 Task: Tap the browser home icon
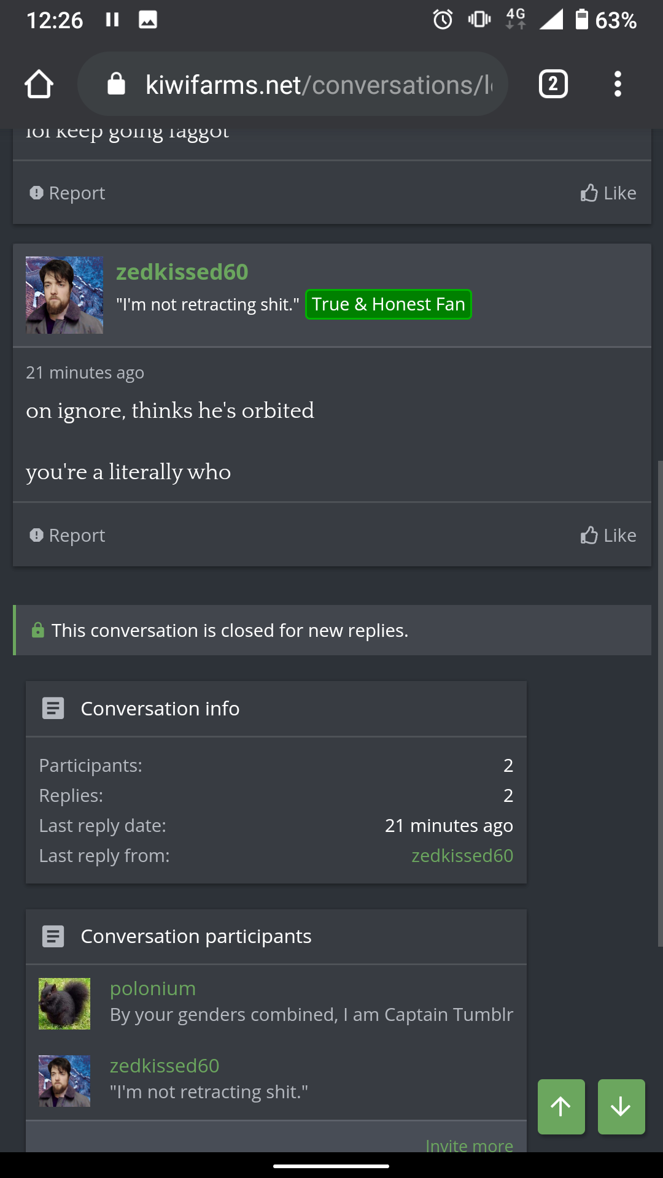(x=39, y=84)
